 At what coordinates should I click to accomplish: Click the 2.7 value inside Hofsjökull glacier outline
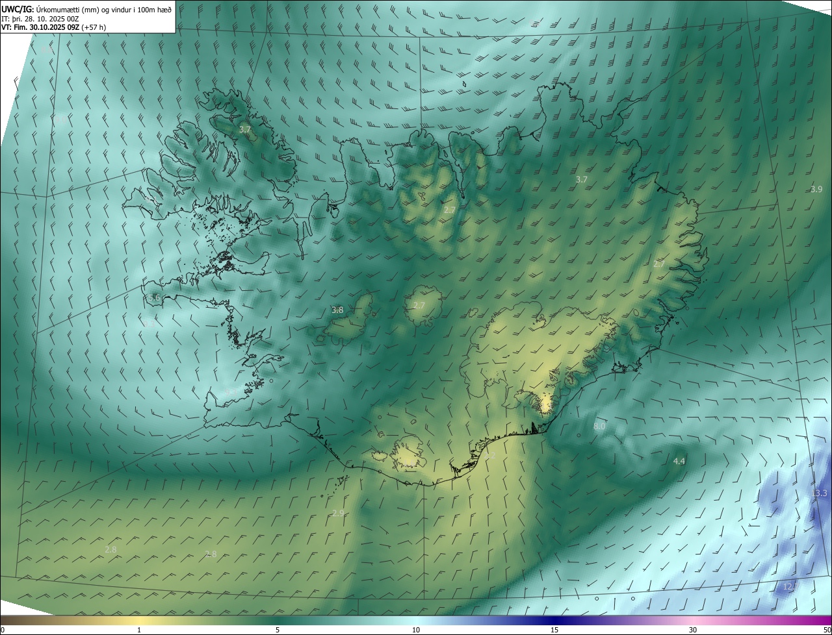click(x=419, y=306)
